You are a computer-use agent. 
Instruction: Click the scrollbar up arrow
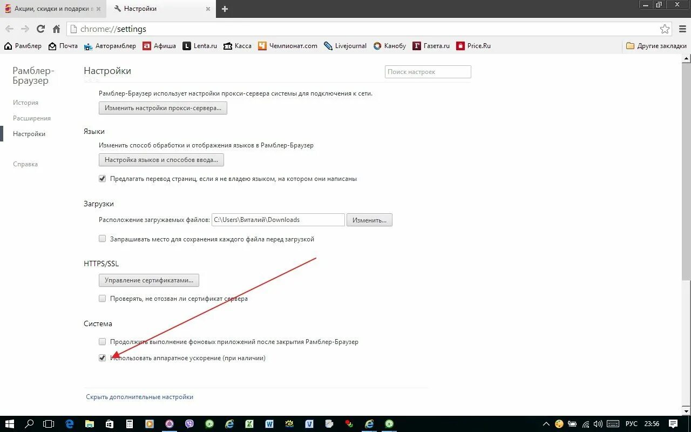[686, 57]
